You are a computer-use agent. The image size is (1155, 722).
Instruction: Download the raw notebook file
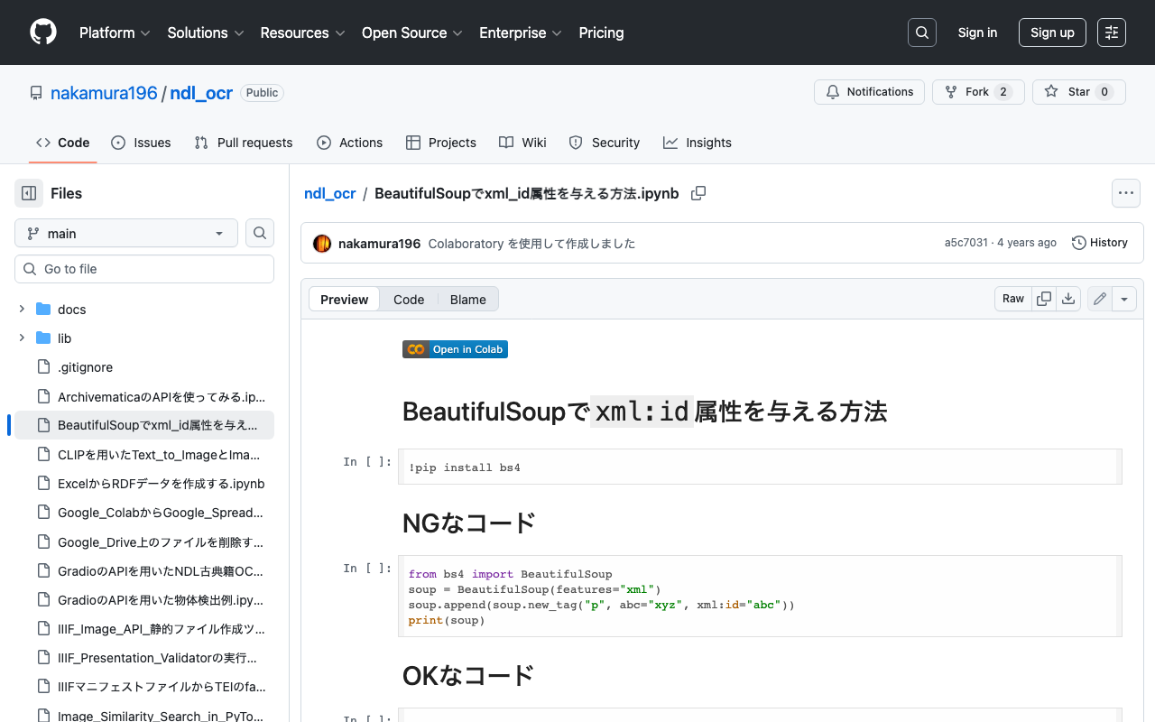pyautogui.click(x=1068, y=299)
